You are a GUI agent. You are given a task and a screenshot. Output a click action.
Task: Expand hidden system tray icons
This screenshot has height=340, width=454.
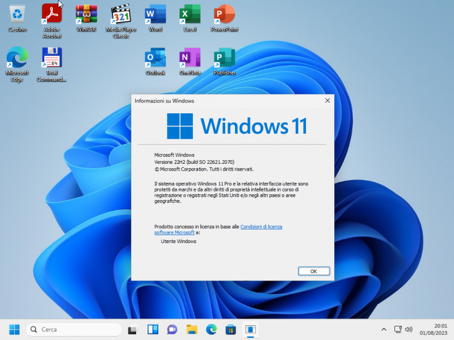click(x=384, y=329)
